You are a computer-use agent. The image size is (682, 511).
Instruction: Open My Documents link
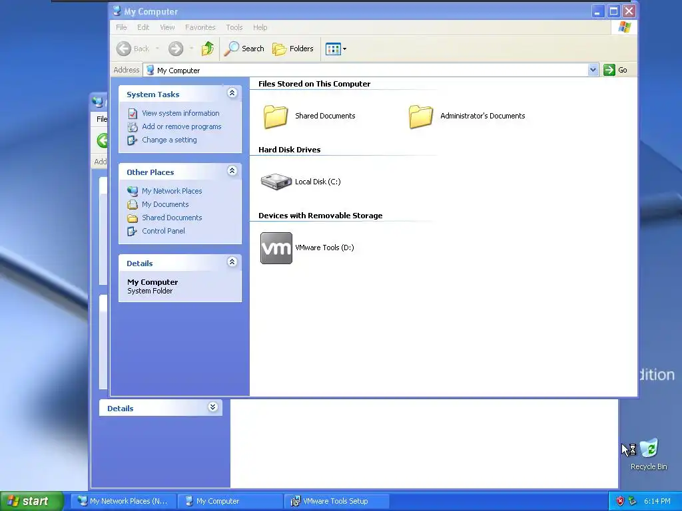tap(165, 204)
